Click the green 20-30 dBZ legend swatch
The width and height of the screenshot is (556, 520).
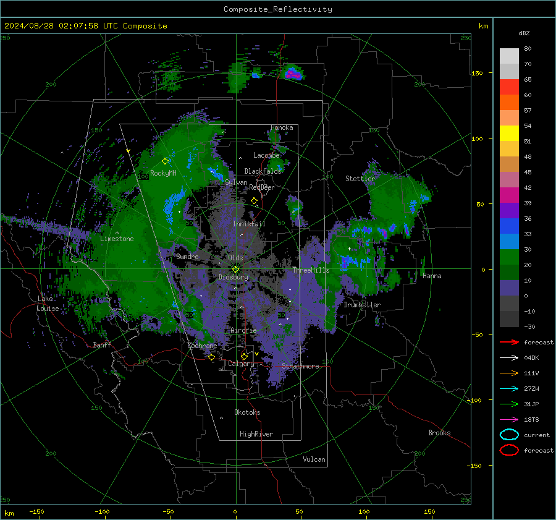(x=509, y=257)
